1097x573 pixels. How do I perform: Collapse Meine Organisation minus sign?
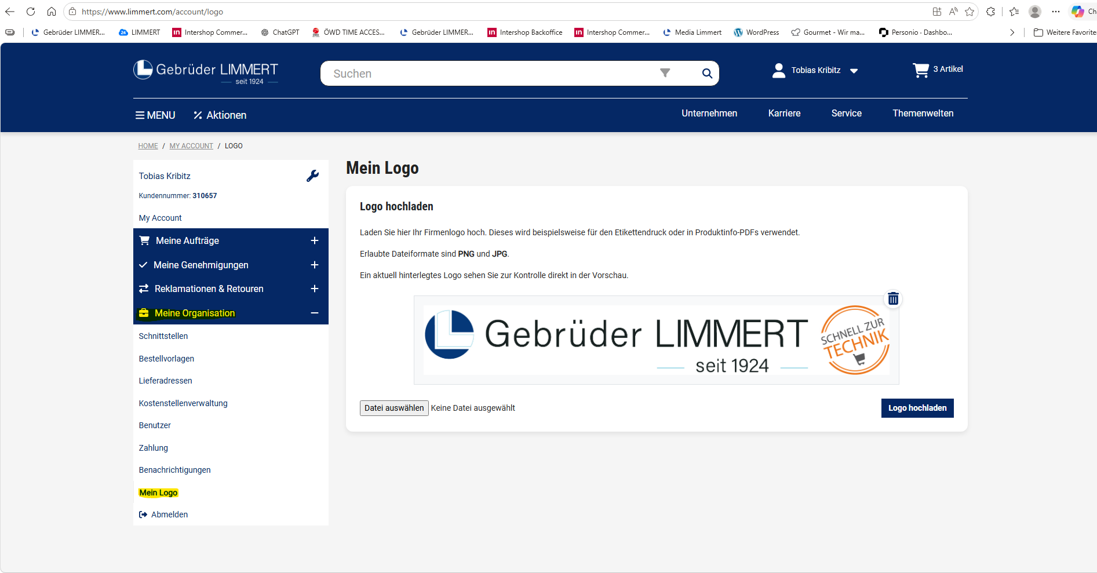click(315, 313)
